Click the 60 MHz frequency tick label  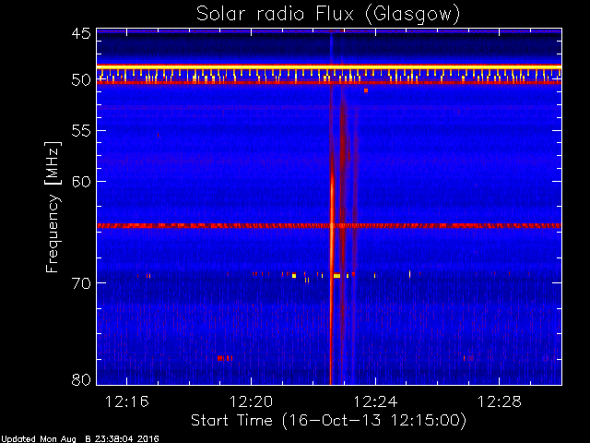pos(81,182)
